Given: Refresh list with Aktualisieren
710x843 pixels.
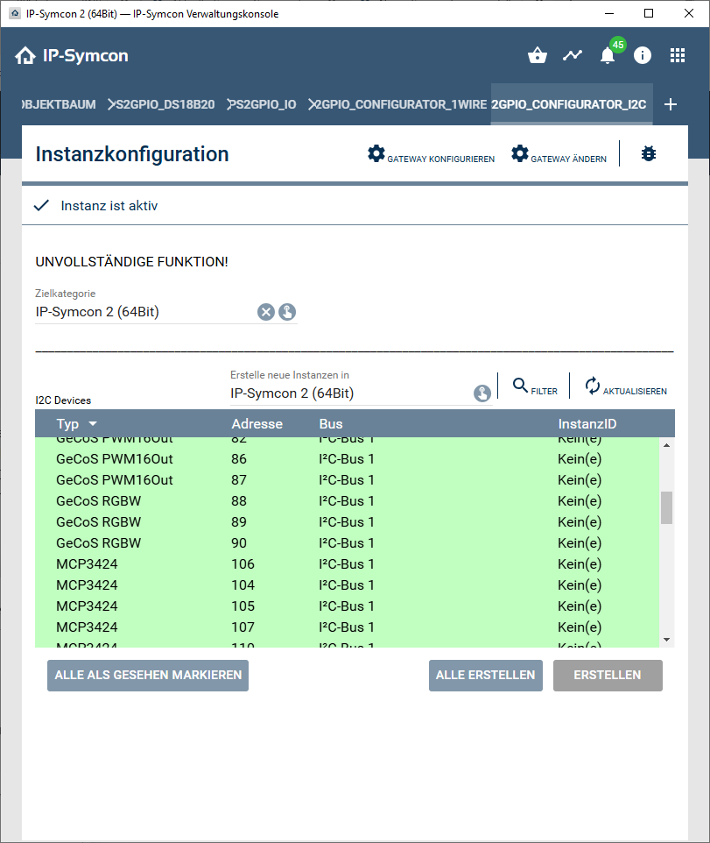Looking at the screenshot, I should (x=625, y=386).
